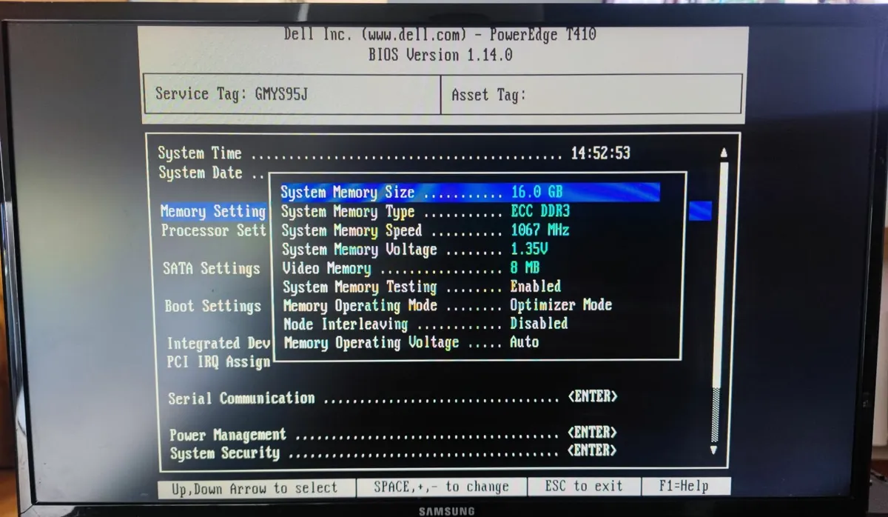Open SATA Settings menu entry
888x517 pixels.
pyautogui.click(x=212, y=269)
